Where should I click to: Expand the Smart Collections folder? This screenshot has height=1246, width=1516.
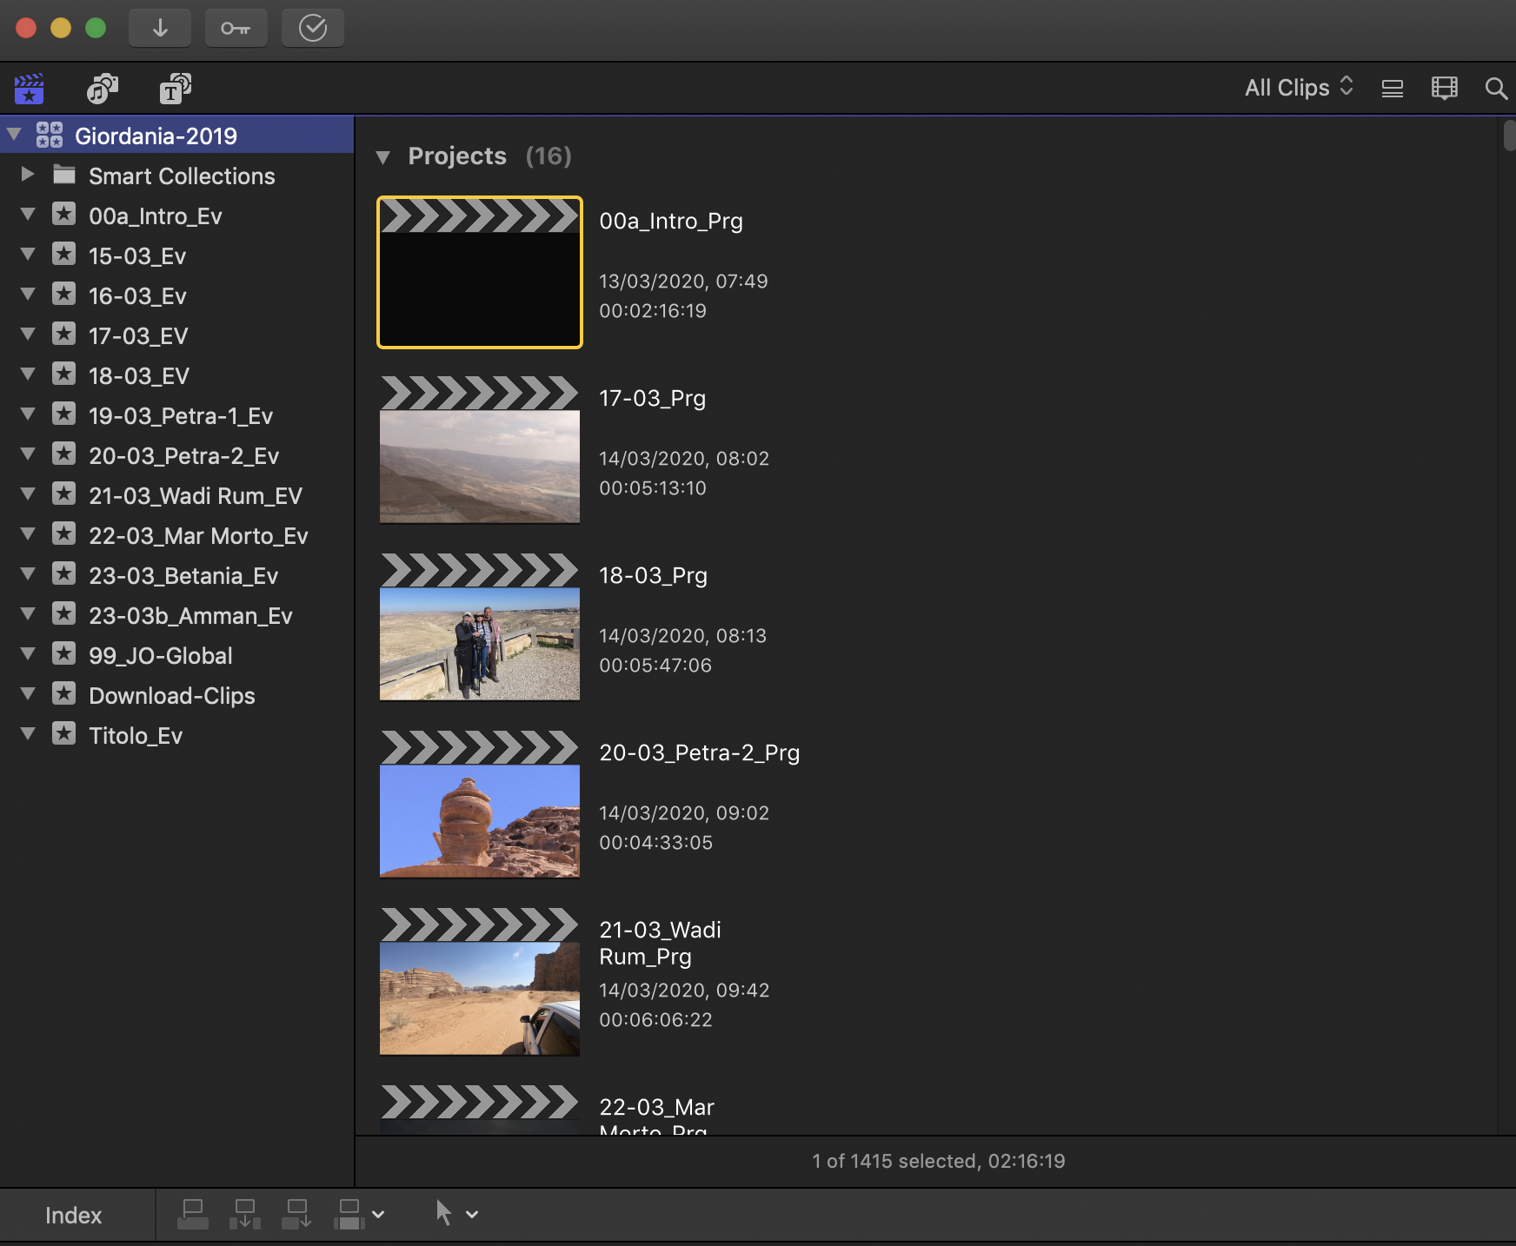[x=28, y=174]
